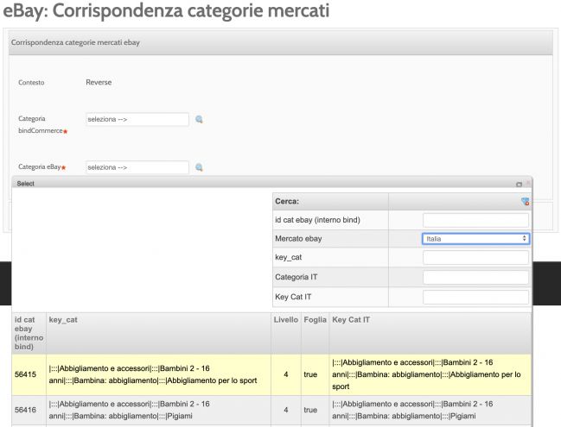Sort by Livello column header

[286, 333]
